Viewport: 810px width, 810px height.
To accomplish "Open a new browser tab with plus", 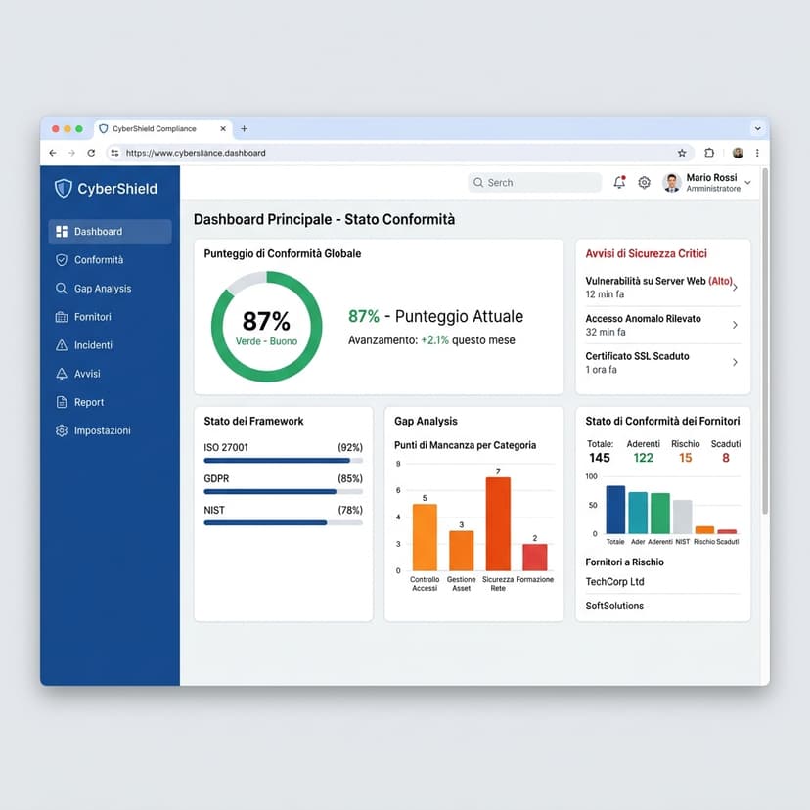I will pyautogui.click(x=244, y=128).
